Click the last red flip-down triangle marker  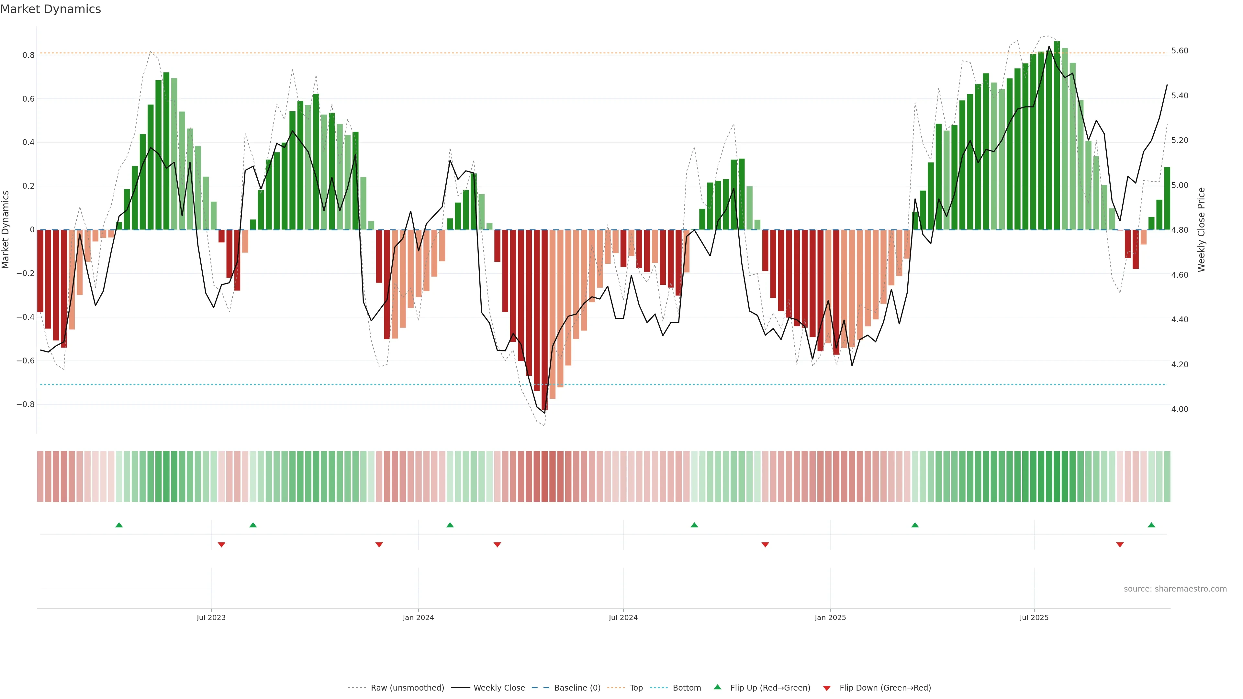(x=1120, y=545)
